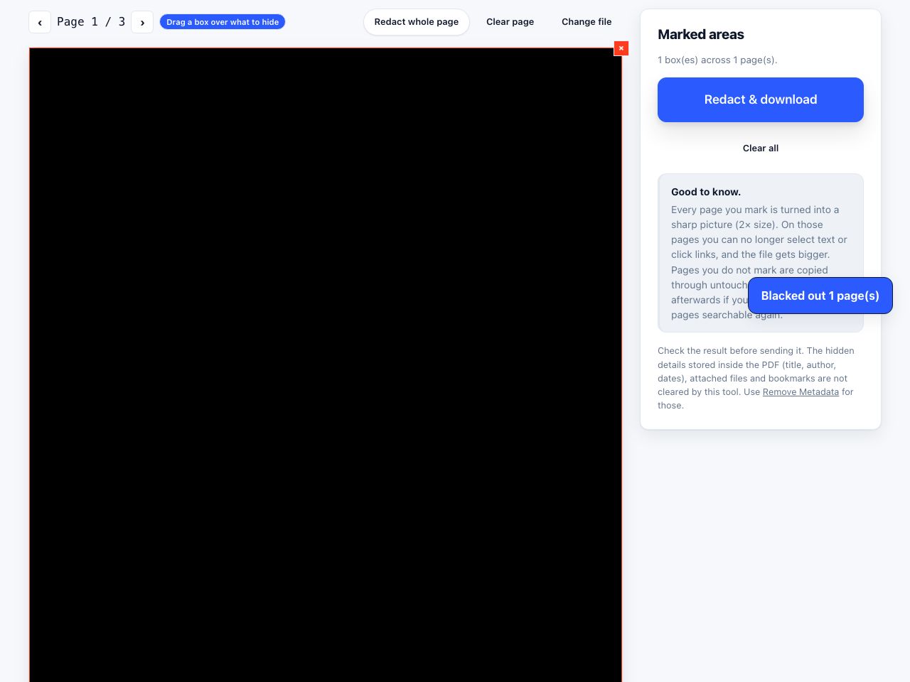910x682 pixels.
Task: Click the '1 box(es) across 1 page(s).' text
Action: [x=717, y=60]
